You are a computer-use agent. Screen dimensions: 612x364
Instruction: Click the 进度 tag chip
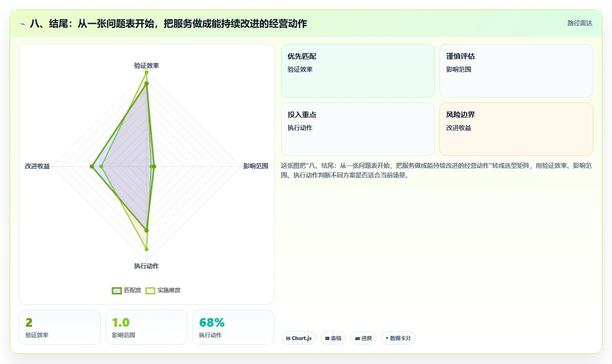tap(363, 338)
